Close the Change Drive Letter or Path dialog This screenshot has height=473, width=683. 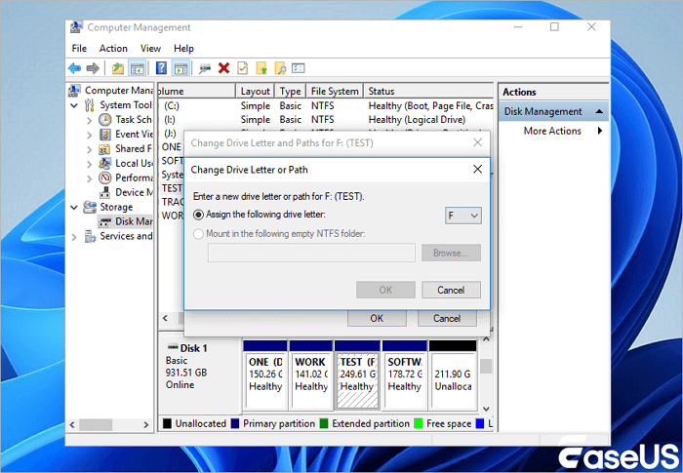[477, 169]
